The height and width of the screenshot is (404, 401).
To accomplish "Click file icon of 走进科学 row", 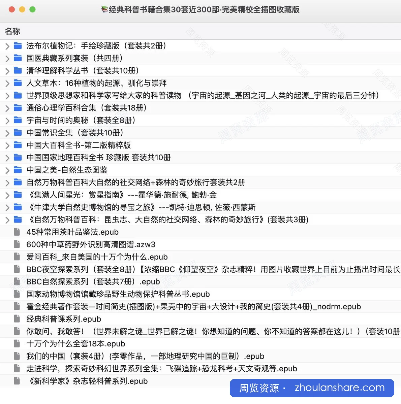I will pyautogui.click(x=17, y=369).
